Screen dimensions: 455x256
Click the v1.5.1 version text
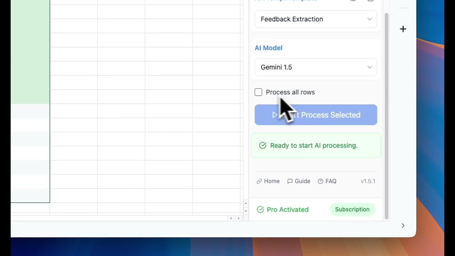coord(368,181)
